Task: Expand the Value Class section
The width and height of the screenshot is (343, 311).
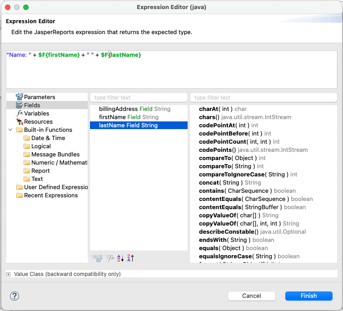Action: click(9, 274)
